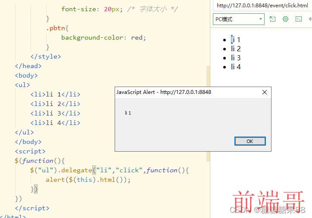Open the developer console icon

point(299,19)
